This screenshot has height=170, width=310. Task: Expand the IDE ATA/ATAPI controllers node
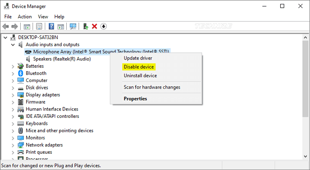pos(13,116)
